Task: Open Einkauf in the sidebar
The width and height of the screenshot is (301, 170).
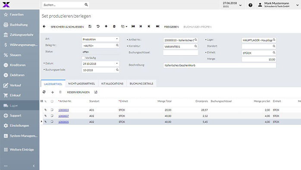Action: [x=19, y=95]
